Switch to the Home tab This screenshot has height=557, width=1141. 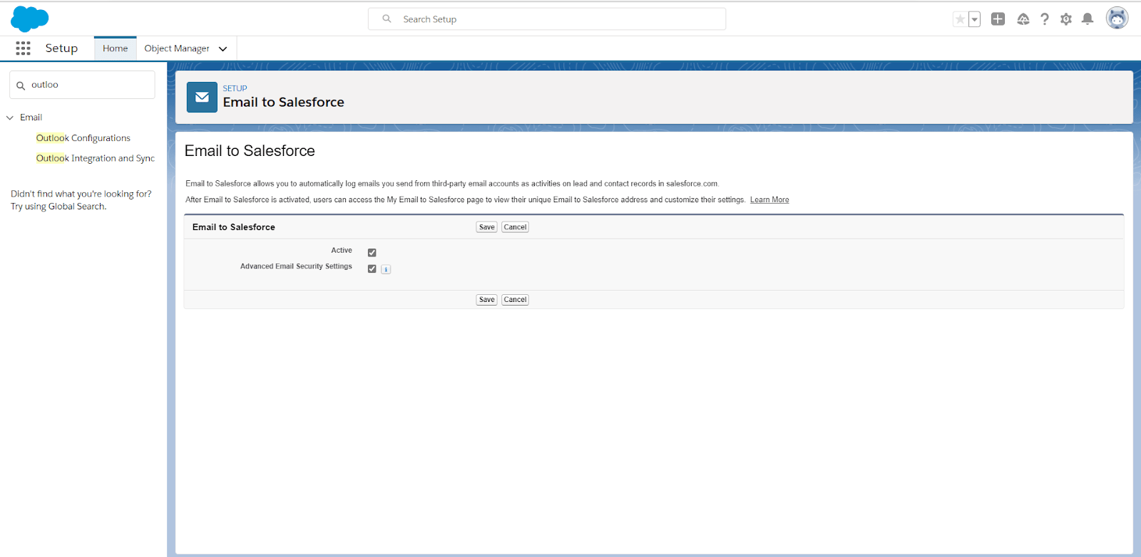pos(115,48)
